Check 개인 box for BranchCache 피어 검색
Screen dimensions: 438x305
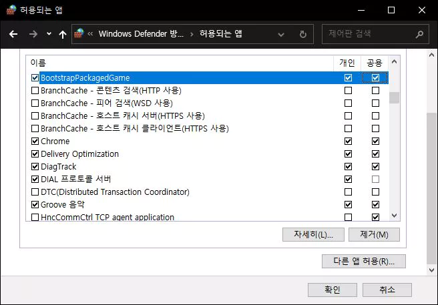[348, 103]
